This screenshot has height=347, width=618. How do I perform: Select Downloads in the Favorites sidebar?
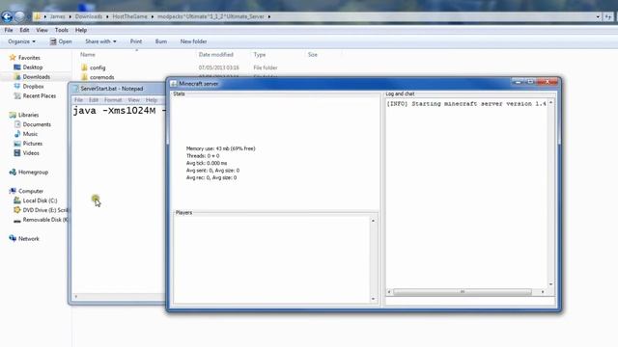(37, 77)
